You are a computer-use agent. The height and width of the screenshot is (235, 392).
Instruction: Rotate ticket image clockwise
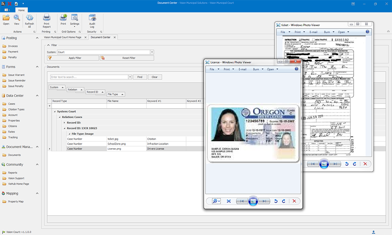pyautogui.click(x=355, y=164)
